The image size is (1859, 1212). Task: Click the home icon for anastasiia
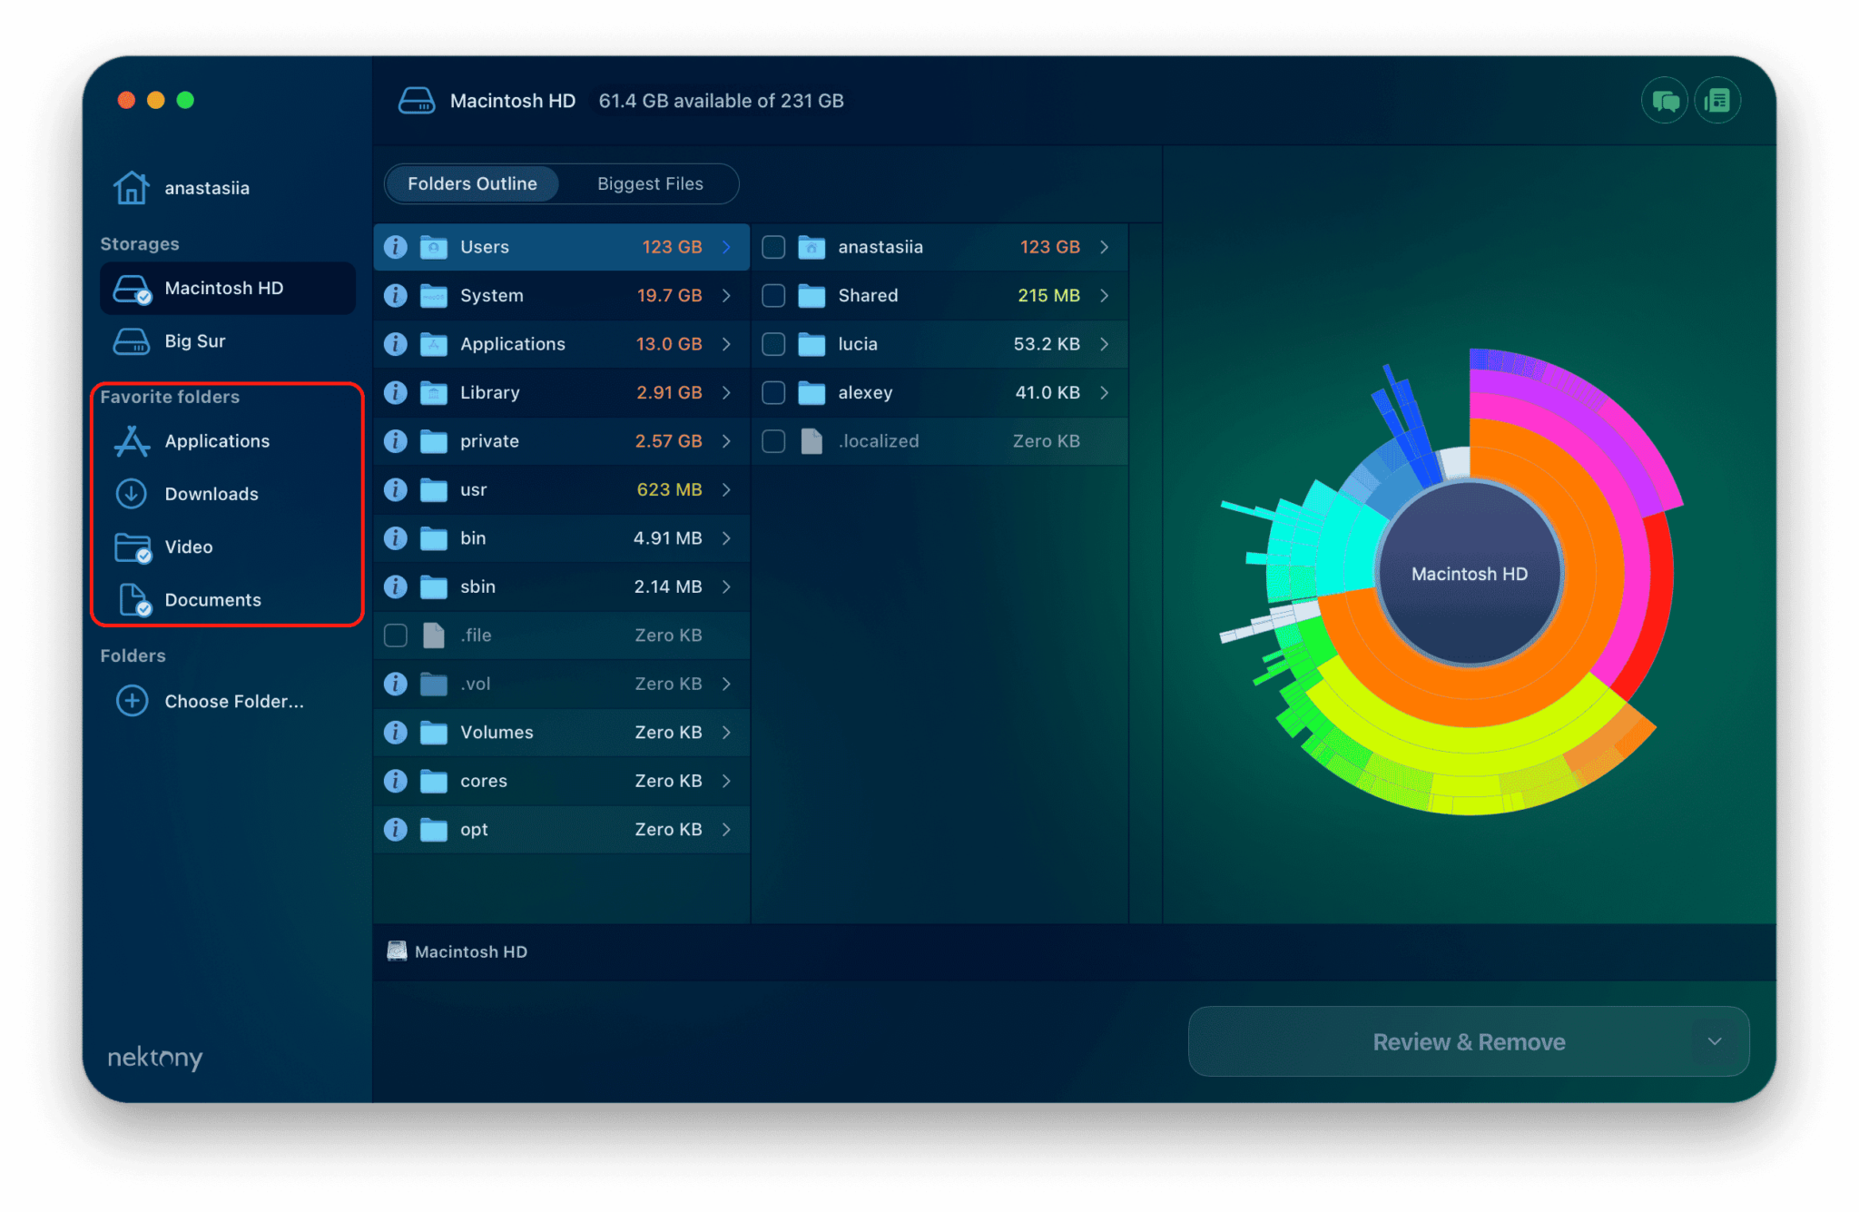(x=133, y=187)
